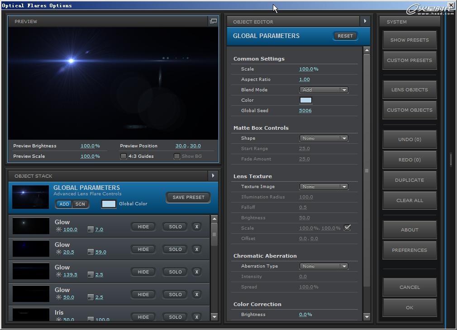Open Custom Presets
This screenshot has height=330, width=457.
tap(409, 60)
